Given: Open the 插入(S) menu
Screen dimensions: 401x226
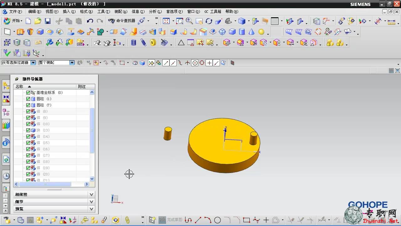Looking at the screenshot, I should click(x=69, y=12).
